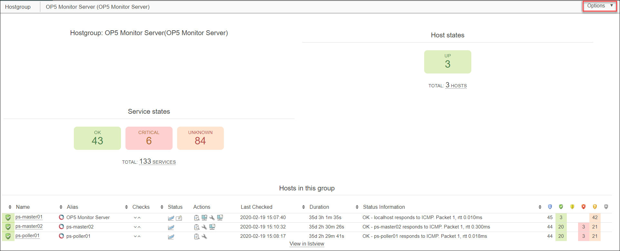Click the gray pending services shield column icon
This screenshot has width=620, height=251.
pos(606,207)
